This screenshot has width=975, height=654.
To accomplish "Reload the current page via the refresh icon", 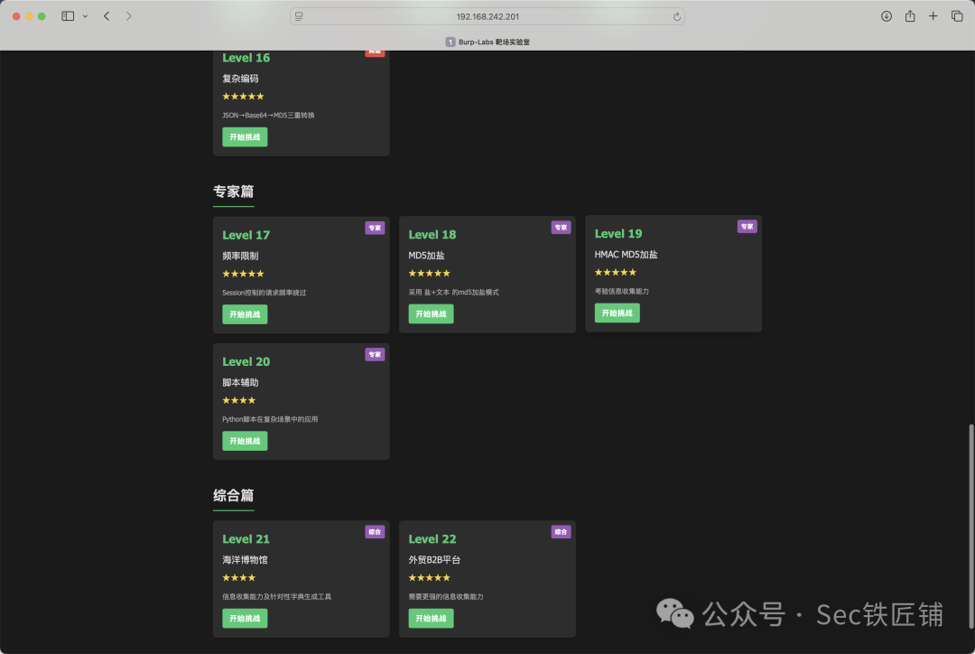I will pyautogui.click(x=676, y=15).
